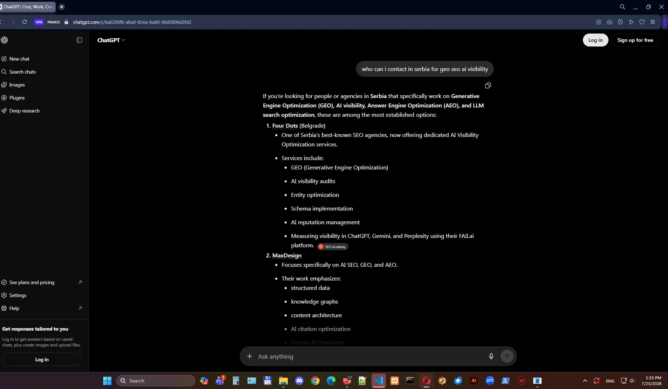The height and width of the screenshot is (389, 668).
Task: Open Google Chrome from the taskbar
Action: [315, 381]
